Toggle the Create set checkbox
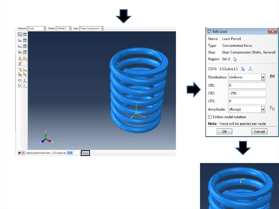 54,153
